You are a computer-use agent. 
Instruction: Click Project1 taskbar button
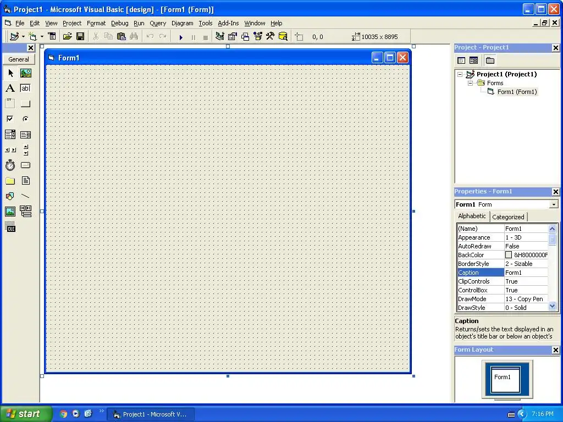click(x=151, y=414)
